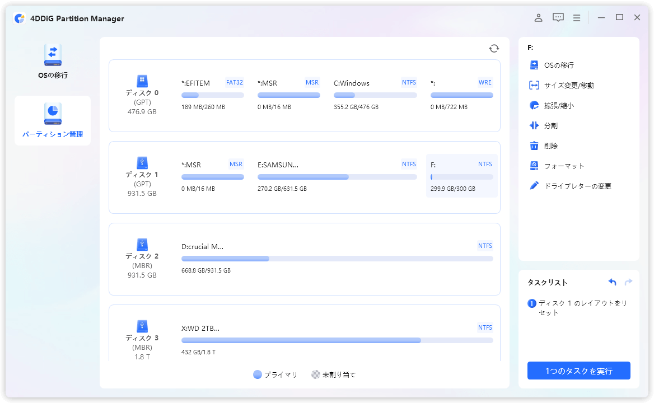The width and height of the screenshot is (654, 403).
Task: Click the F: partition usage bar
Action: pos(462,177)
